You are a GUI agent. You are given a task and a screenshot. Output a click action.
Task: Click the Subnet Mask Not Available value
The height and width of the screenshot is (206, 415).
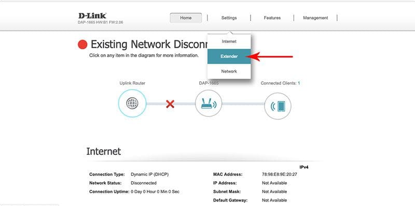click(x=274, y=192)
